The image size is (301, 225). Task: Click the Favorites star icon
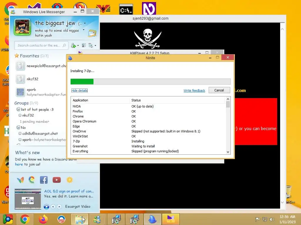point(17,56)
